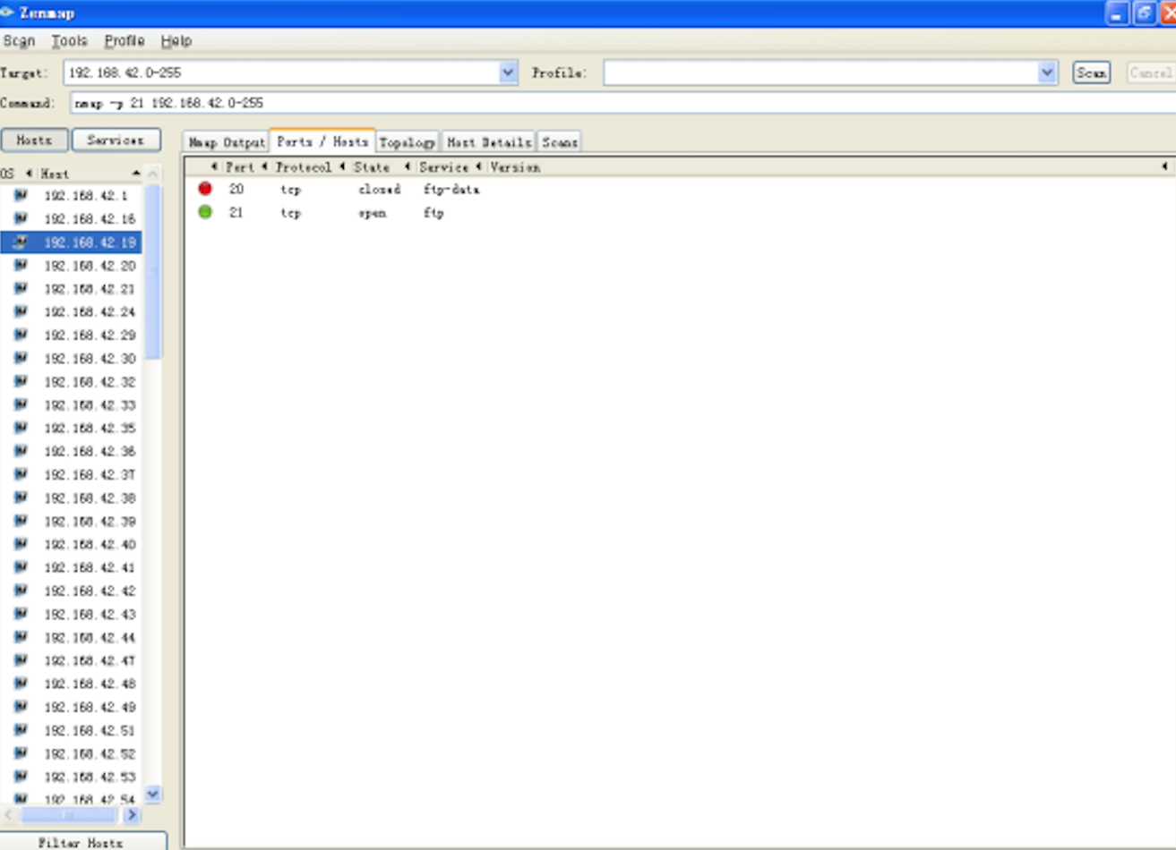Click the Hosts button
Viewport: 1176px width, 850px height.
(x=34, y=140)
